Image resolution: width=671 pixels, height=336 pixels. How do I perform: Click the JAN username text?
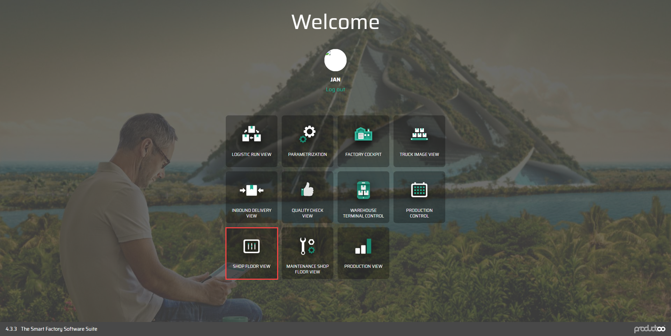pos(335,80)
